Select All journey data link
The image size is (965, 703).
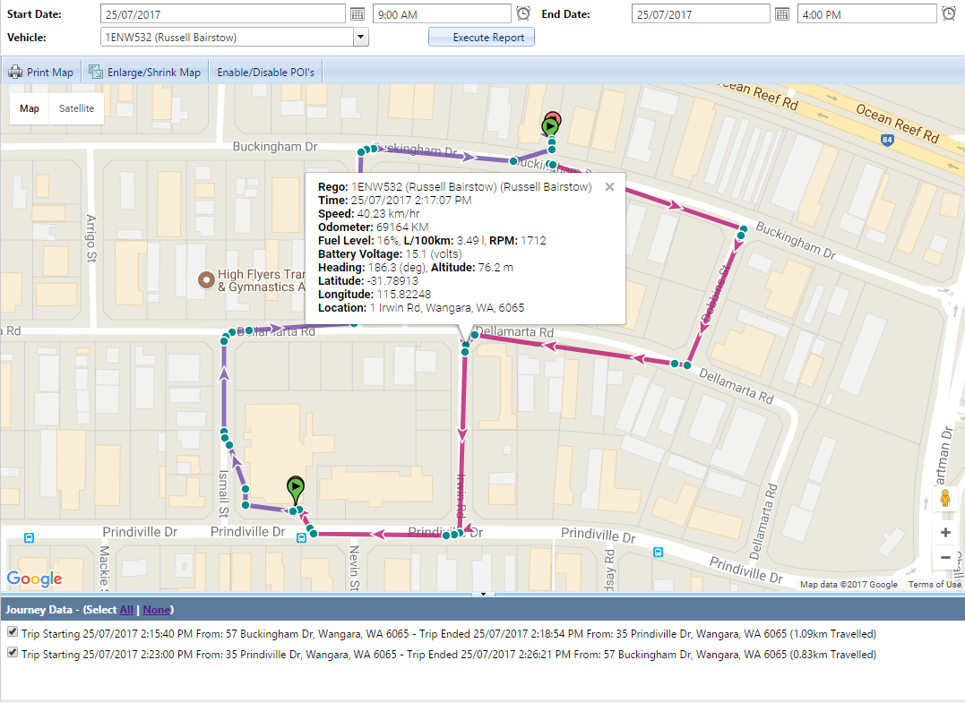click(x=126, y=610)
